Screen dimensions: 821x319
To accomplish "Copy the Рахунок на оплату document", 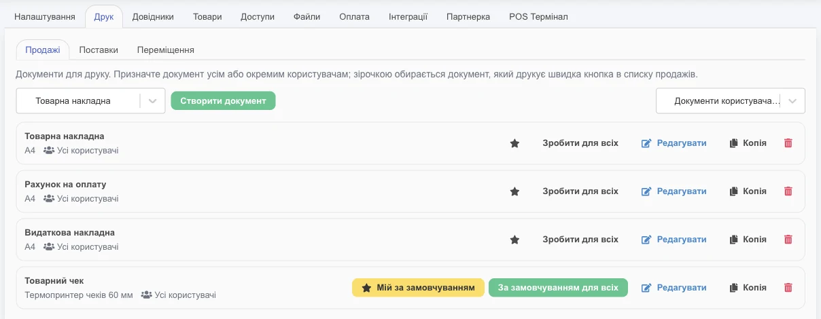I will [x=748, y=191].
